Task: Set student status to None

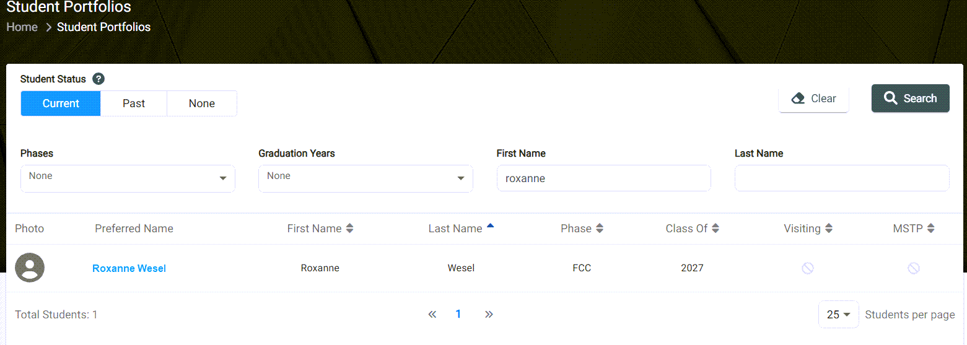Action: pyautogui.click(x=202, y=103)
